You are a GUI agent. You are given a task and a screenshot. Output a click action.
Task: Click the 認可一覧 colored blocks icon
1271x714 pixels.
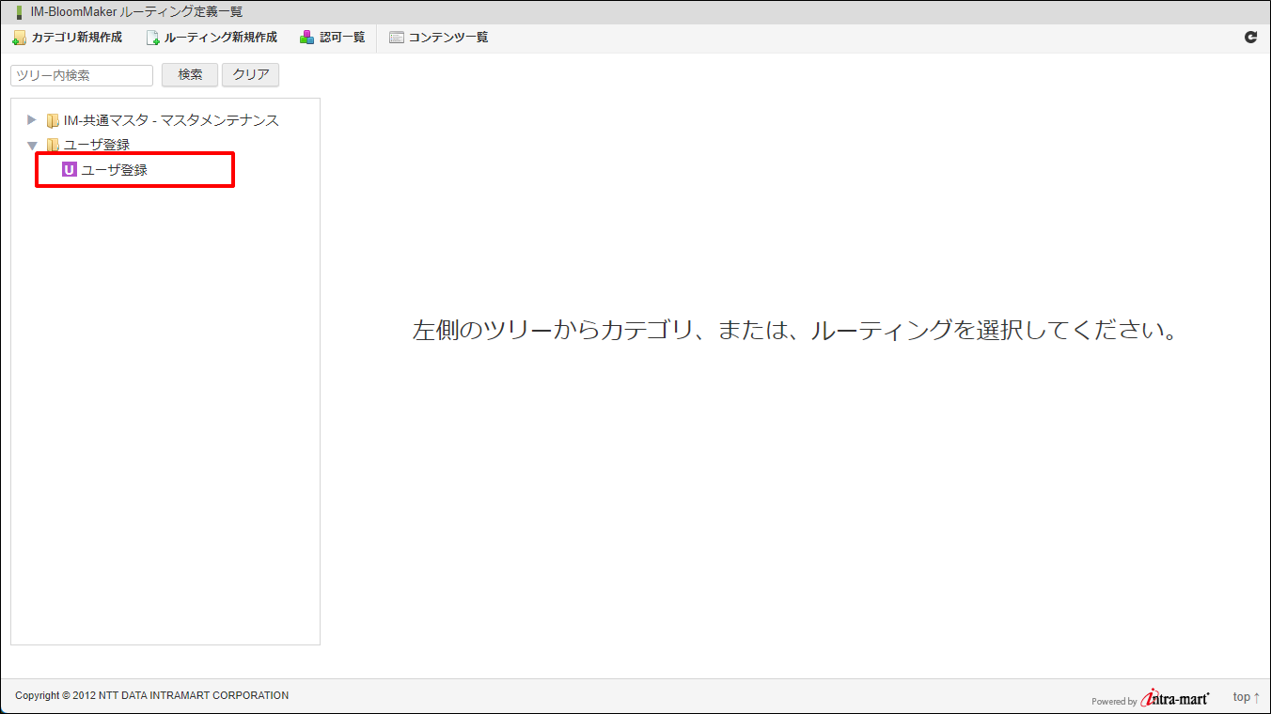[307, 38]
